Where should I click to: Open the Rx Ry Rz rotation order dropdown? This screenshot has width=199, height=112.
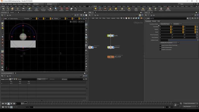[x=177, y=24]
